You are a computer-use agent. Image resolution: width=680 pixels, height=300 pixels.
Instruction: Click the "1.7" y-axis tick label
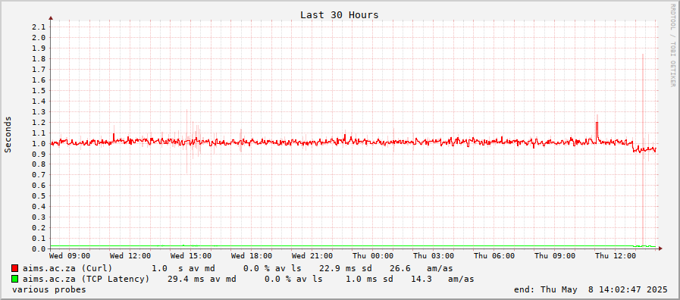tap(38, 70)
